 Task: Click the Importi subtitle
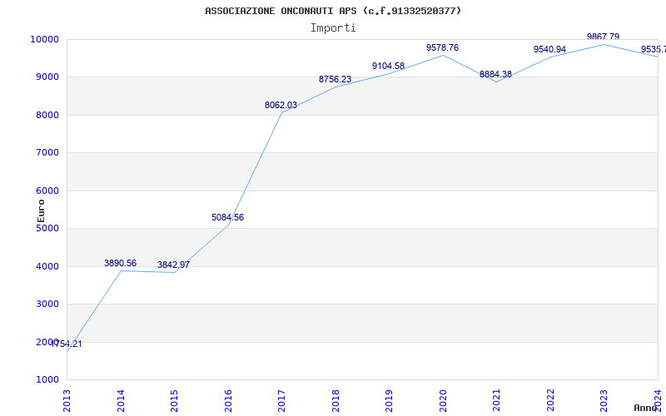[x=333, y=28]
